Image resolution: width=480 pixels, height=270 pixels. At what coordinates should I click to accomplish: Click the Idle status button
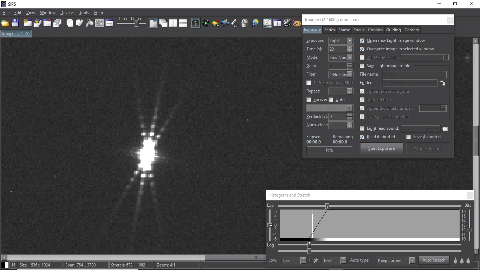pyautogui.click(x=329, y=150)
